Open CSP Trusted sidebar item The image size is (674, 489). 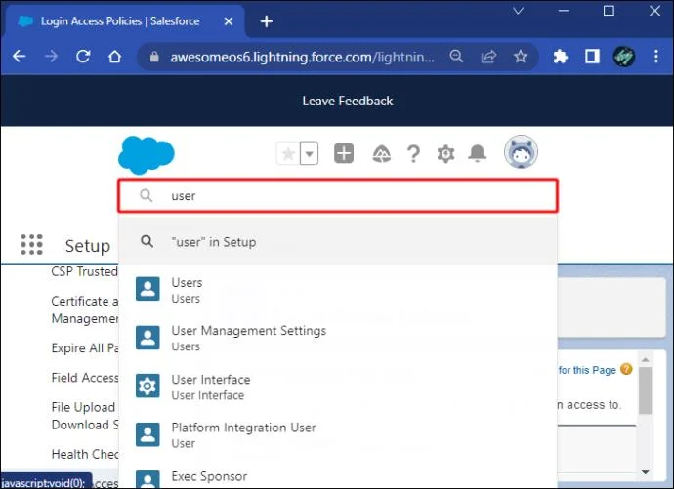pos(84,271)
